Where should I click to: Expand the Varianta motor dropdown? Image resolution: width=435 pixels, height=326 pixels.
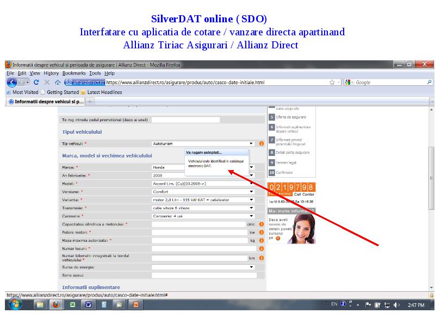coord(203,199)
